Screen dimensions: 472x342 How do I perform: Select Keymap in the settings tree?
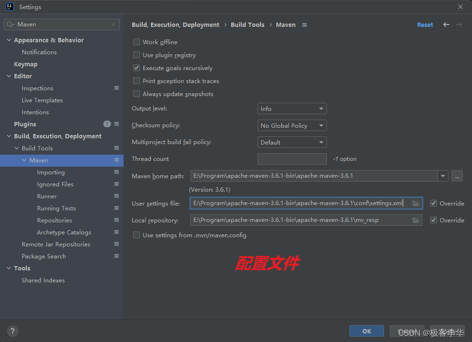point(25,64)
